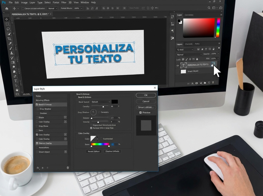This screenshot has height=196, width=263.
Task: Click the new group folder icon in Layers panel
Action: [x=205, y=83]
